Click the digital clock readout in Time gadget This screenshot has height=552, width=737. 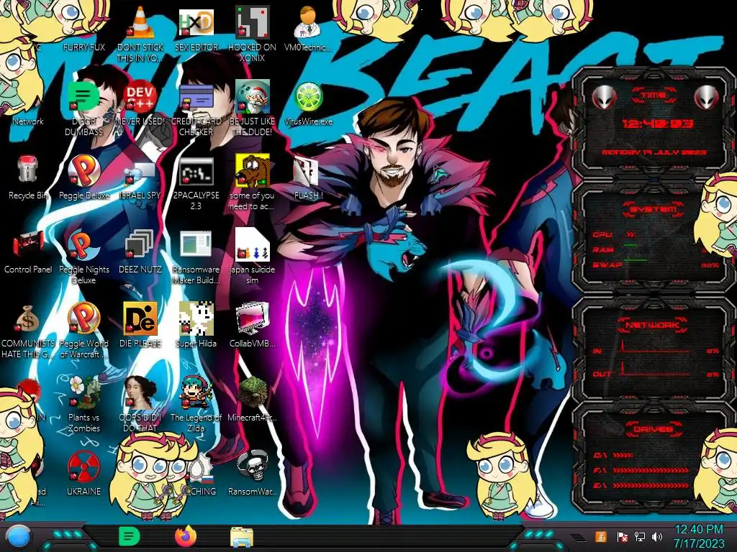point(657,124)
